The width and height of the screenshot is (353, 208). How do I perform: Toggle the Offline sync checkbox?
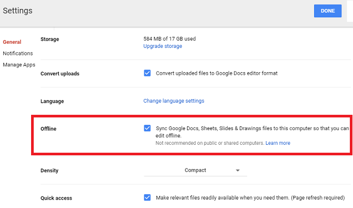click(x=147, y=128)
